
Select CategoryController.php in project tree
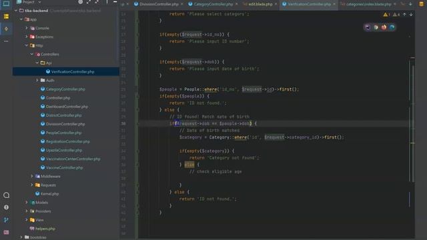[66, 89]
